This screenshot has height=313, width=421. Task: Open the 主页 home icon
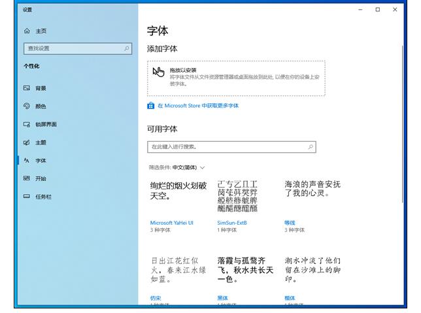tap(27, 31)
